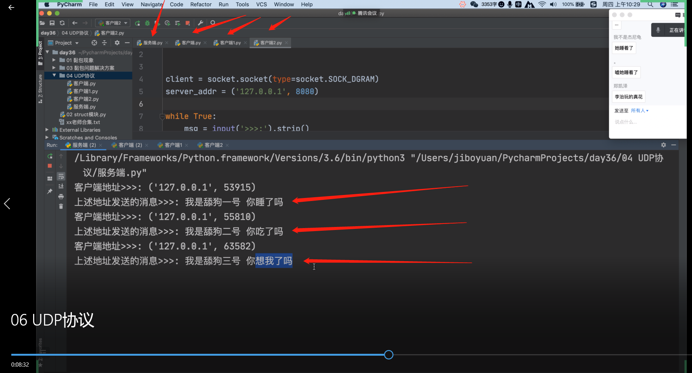Viewport: 692px width, 373px height.
Task: Stop the running process in Run panel
Action: (50, 166)
